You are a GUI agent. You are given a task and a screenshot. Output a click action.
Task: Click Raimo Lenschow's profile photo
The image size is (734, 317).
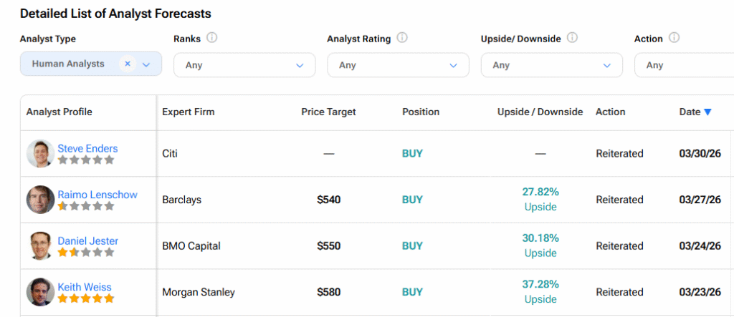click(x=40, y=200)
